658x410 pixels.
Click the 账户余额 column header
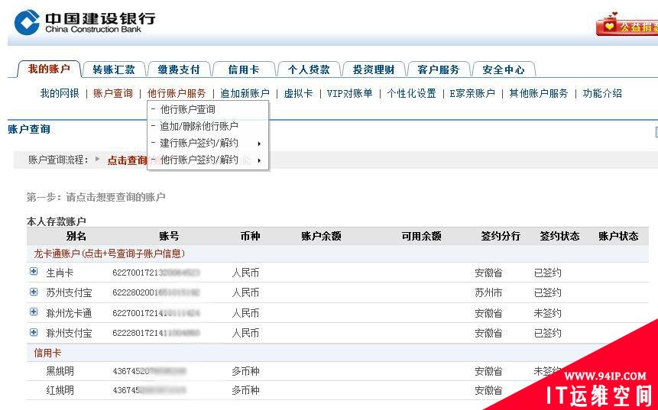tap(321, 236)
